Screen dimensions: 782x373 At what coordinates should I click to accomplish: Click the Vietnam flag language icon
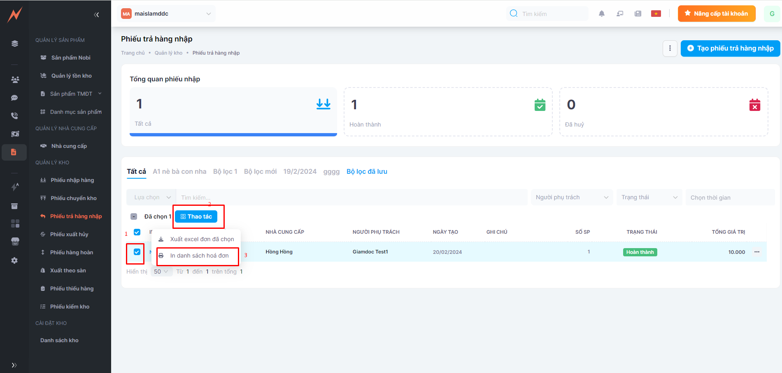[656, 14]
